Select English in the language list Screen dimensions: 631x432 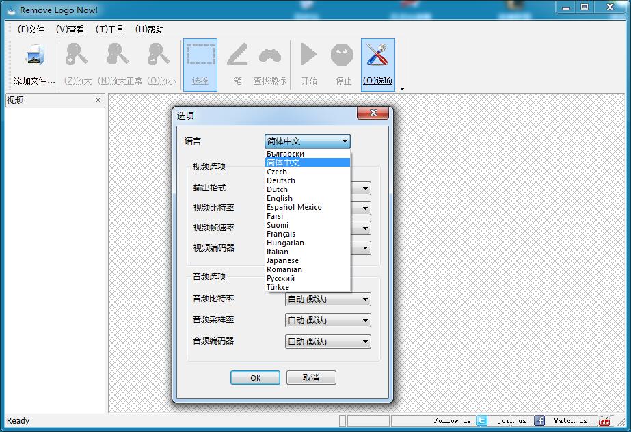308,198
